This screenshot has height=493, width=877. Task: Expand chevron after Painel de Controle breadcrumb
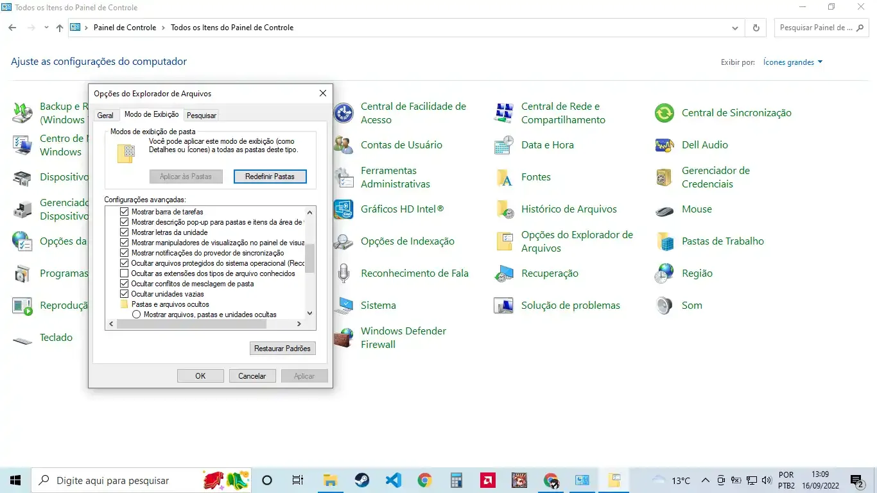tap(163, 28)
